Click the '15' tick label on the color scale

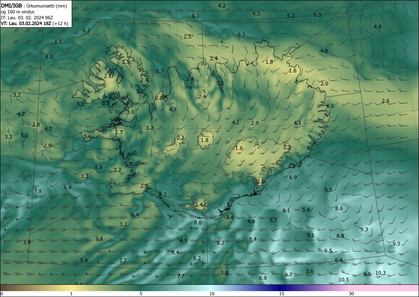coord(282,294)
